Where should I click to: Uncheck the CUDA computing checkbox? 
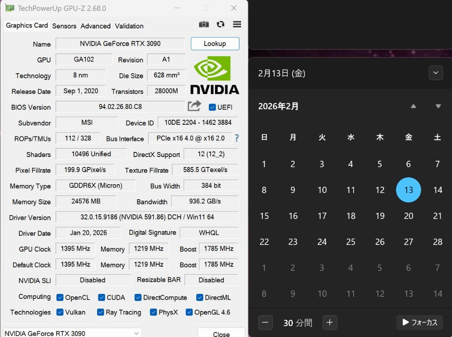click(100, 297)
